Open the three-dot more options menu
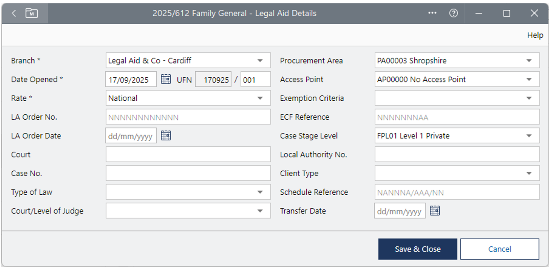 (x=432, y=13)
